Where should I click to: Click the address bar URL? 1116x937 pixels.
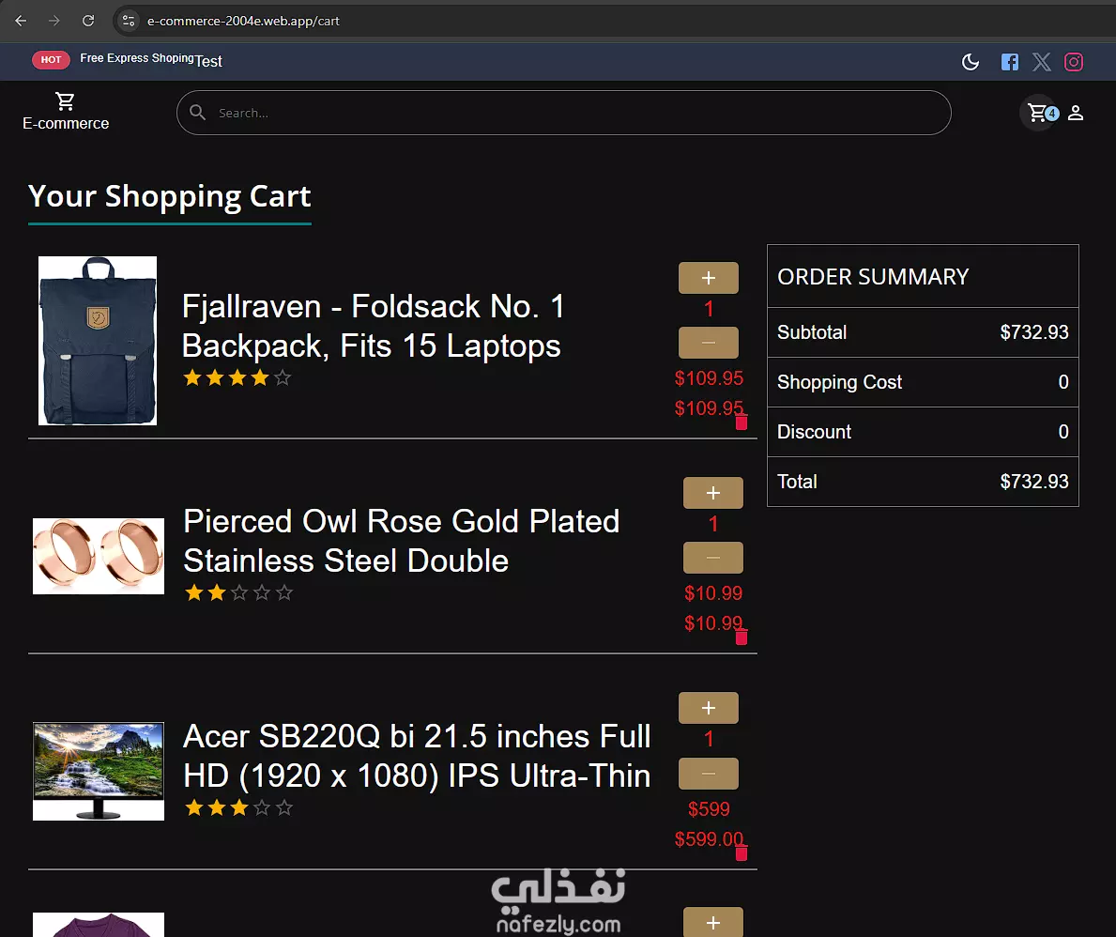[243, 22]
